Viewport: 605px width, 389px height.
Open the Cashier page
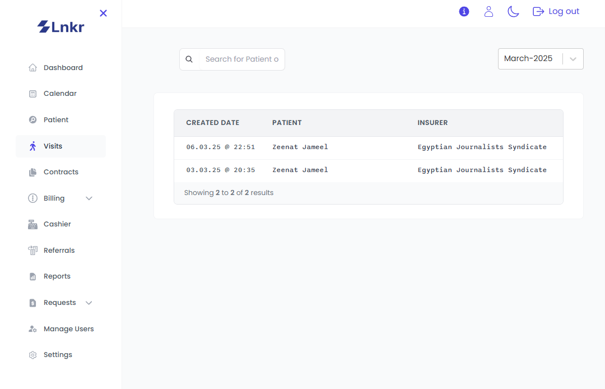(x=61, y=224)
